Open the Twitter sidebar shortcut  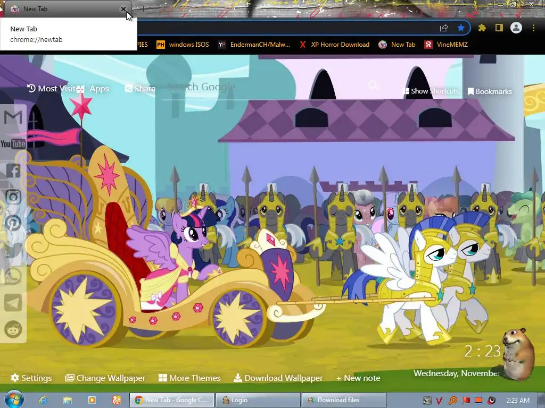[x=13, y=250]
